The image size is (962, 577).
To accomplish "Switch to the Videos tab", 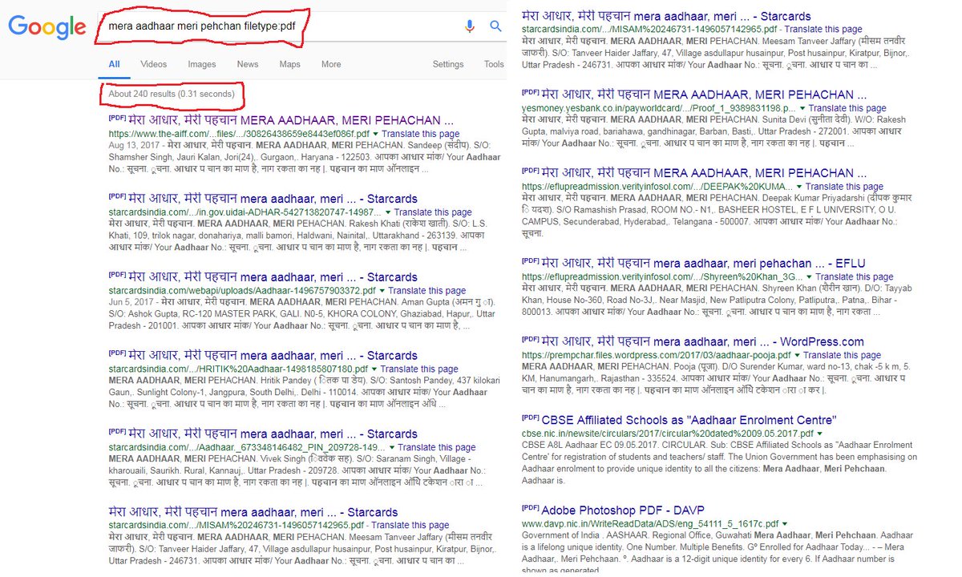I will click(154, 64).
